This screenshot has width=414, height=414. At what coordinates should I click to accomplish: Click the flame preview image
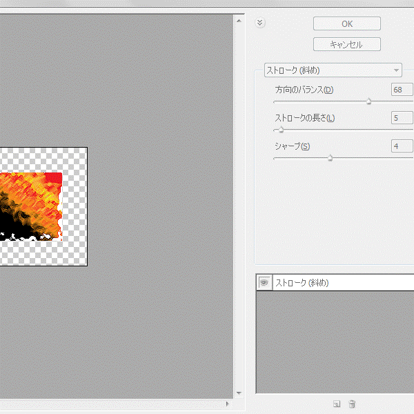tap(31, 206)
